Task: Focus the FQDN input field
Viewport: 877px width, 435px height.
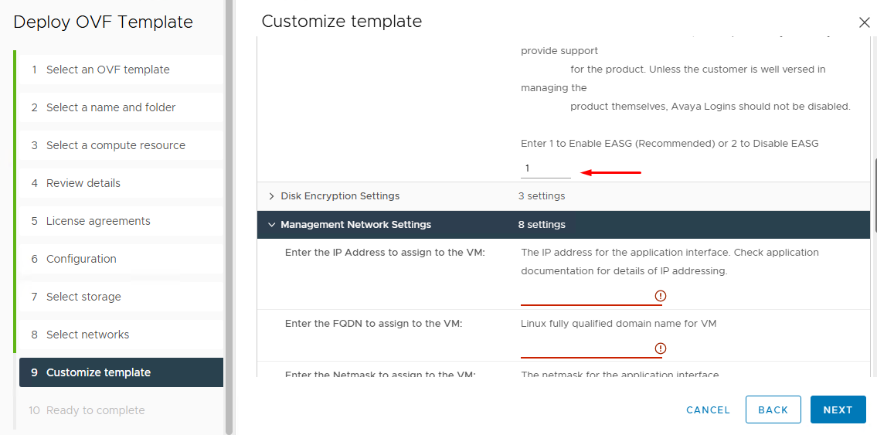Action: [586, 348]
